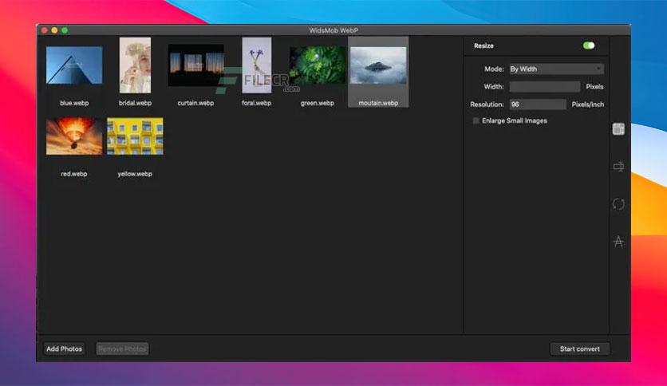Click the foral.webp file name
The width and height of the screenshot is (667, 386).
[x=256, y=103]
